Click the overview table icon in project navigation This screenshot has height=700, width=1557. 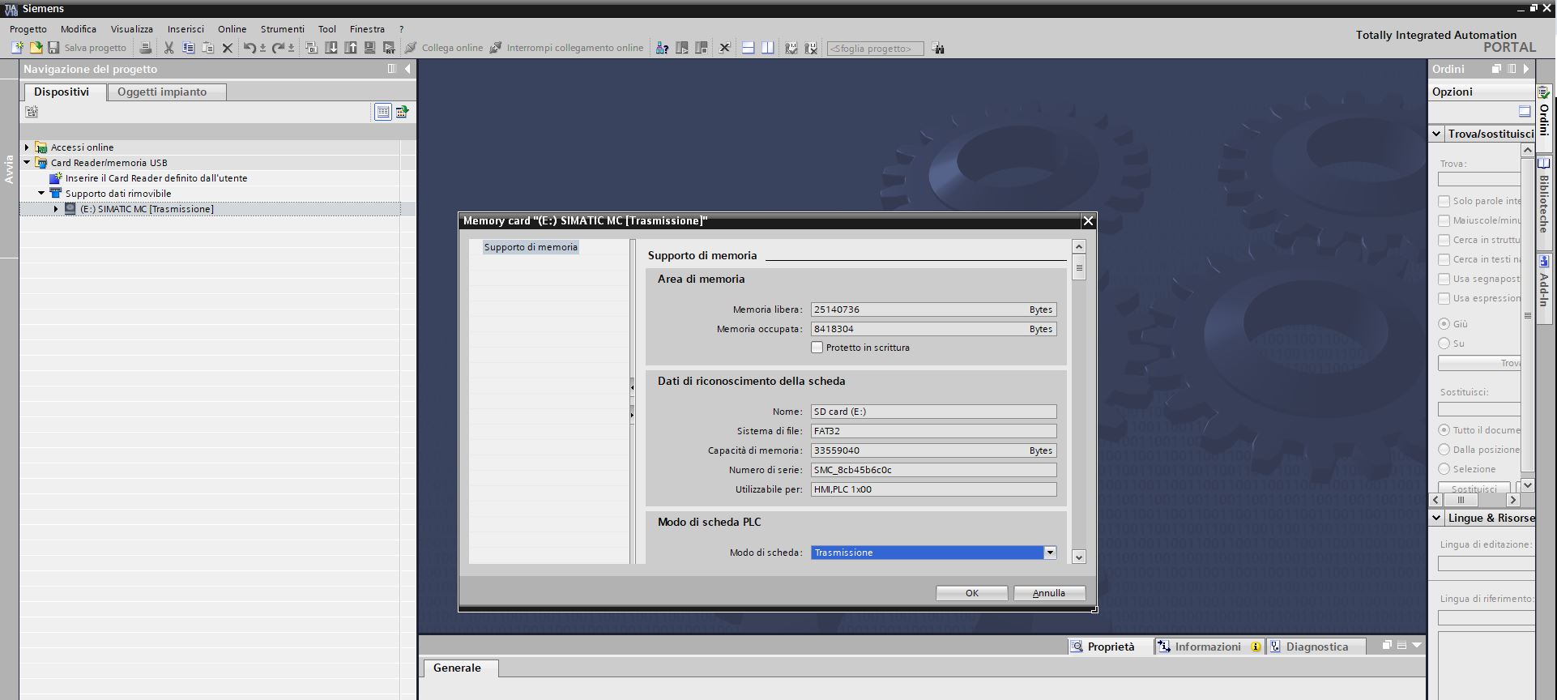(383, 112)
